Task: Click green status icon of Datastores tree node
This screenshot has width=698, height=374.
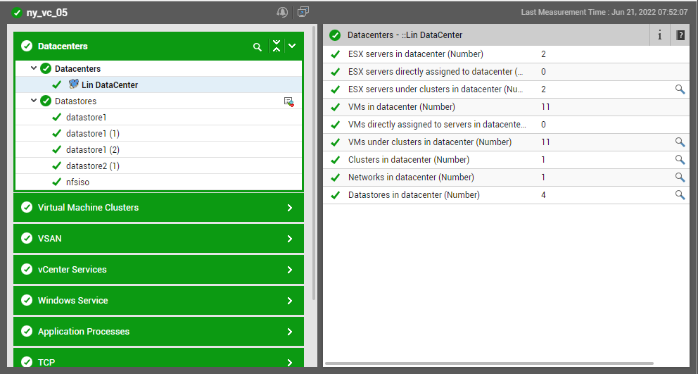Action: click(x=46, y=101)
